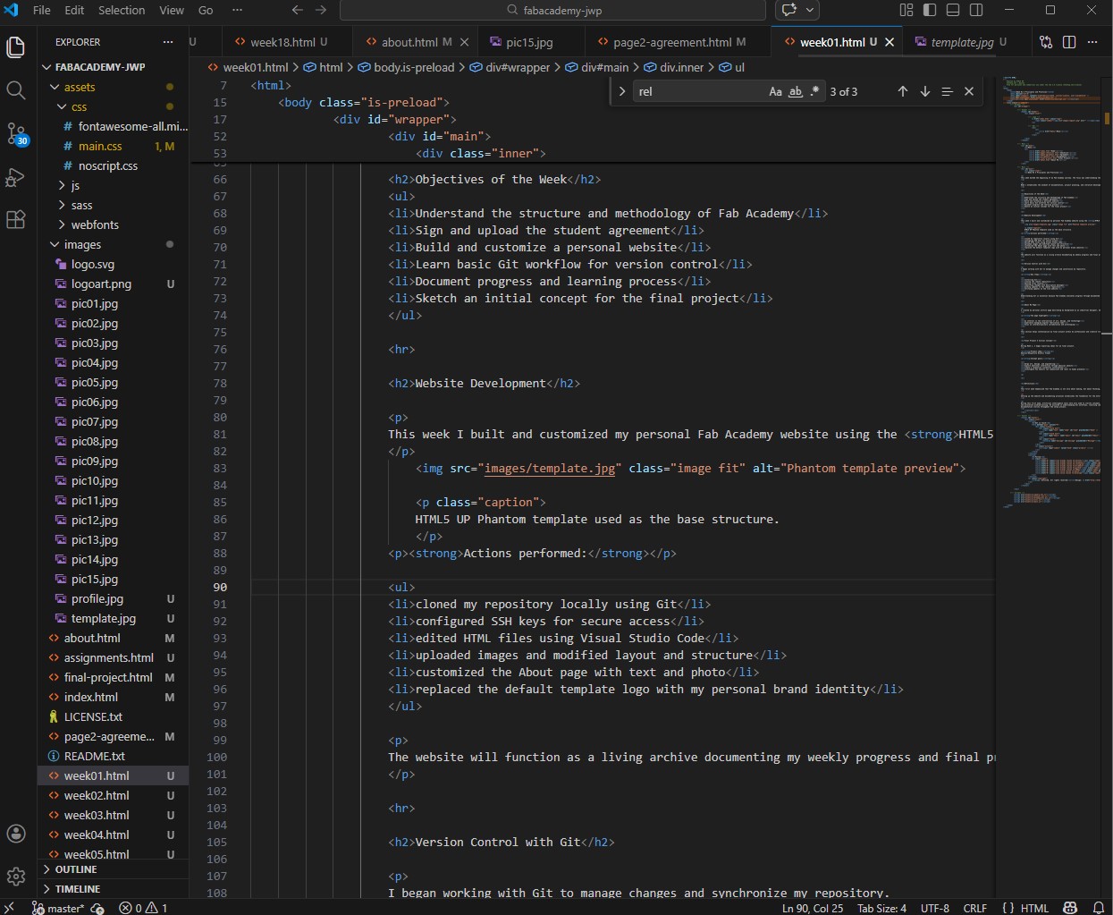Image resolution: width=1113 pixels, height=915 pixels.
Task: Toggle Match Whole Word in find widget
Action: [796, 91]
